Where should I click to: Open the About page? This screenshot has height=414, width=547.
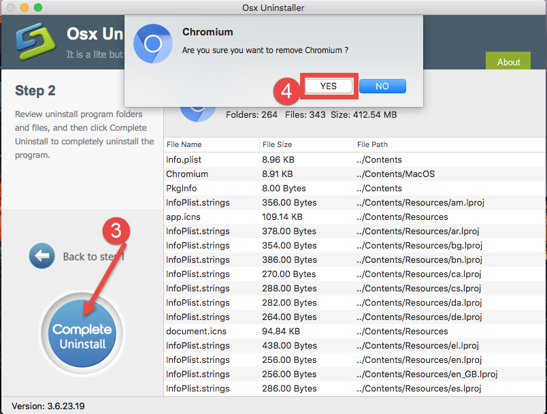point(508,61)
